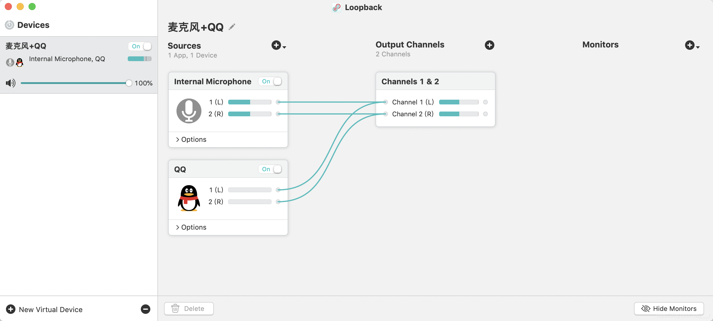This screenshot has height=321, width=713.
Task: Click the remove virtual device minus icon
Action: [x=145, y=309]
